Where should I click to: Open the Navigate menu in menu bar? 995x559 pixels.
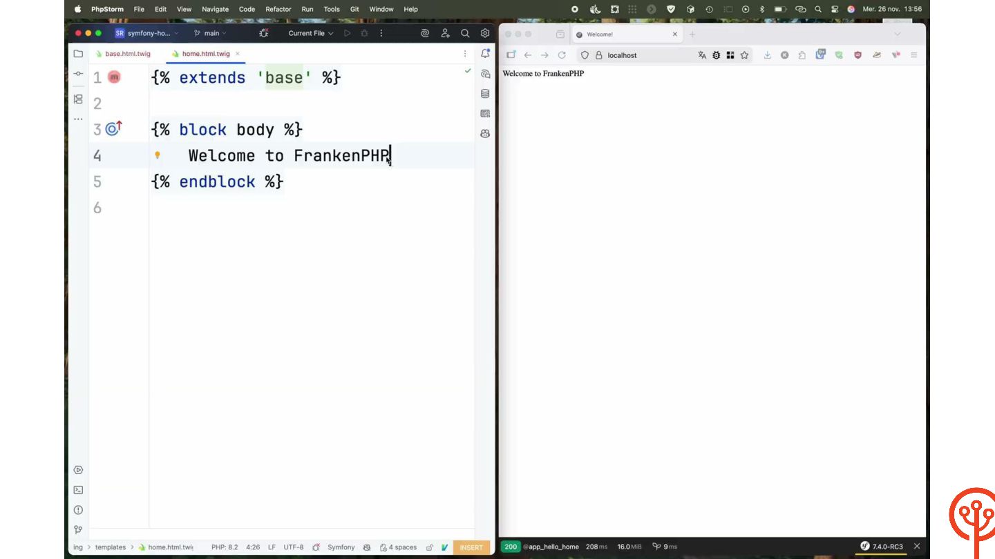215,9
